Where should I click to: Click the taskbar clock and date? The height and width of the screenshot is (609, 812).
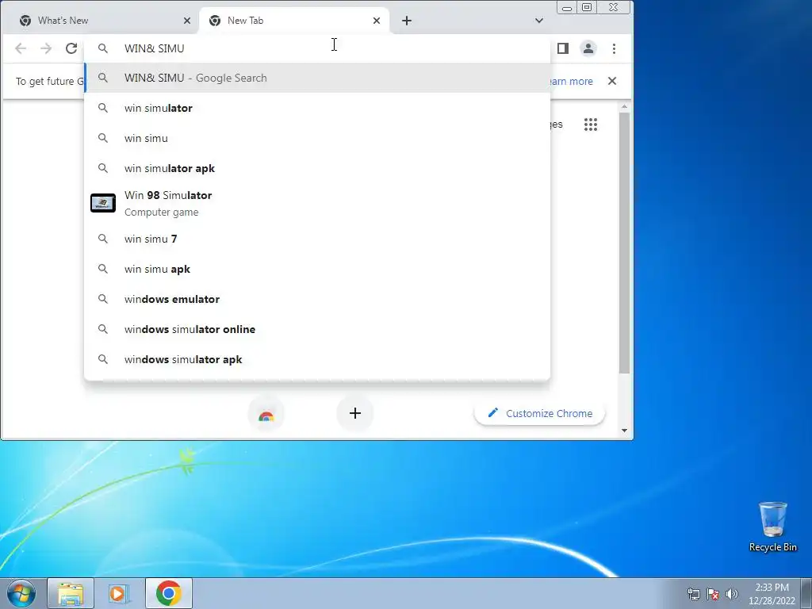(772, 594)
